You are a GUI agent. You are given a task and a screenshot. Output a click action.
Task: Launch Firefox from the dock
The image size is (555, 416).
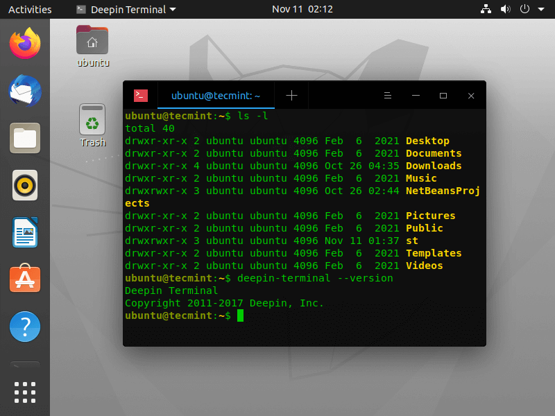point(25,44)
